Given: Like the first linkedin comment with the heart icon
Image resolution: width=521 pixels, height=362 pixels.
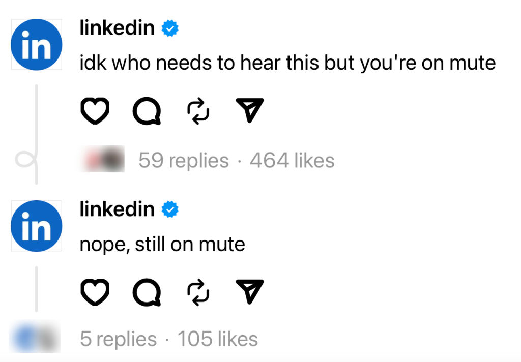Looking at the screenshot, I should click(95, 110).
